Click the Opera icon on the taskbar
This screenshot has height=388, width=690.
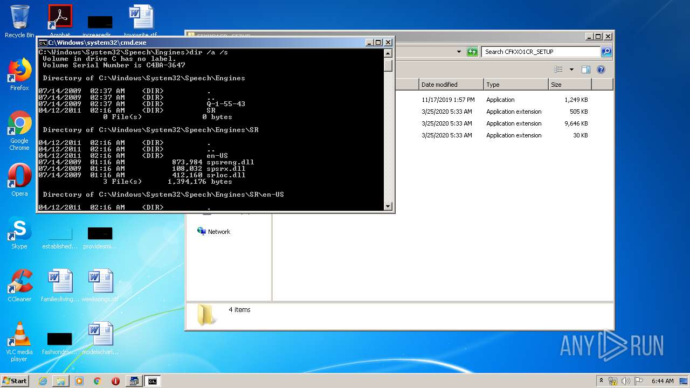115,381
